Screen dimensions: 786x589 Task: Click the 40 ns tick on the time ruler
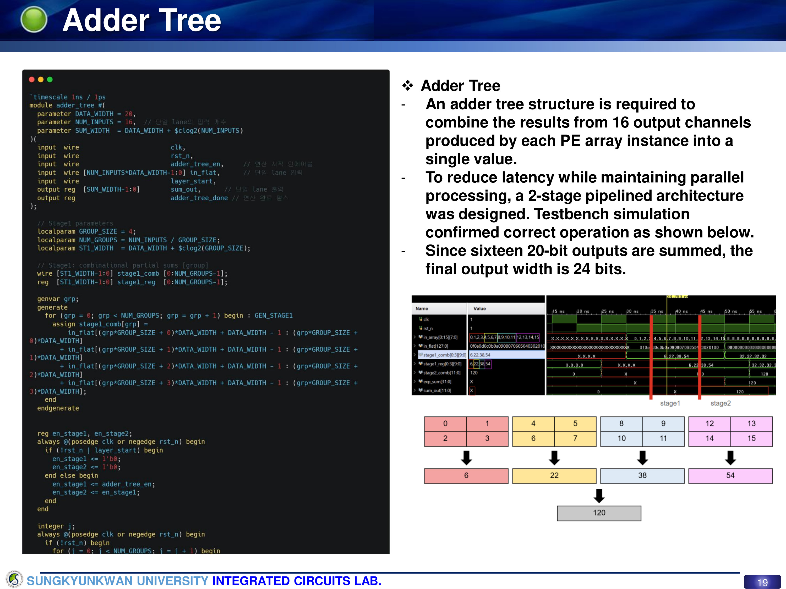coord(681,311)
